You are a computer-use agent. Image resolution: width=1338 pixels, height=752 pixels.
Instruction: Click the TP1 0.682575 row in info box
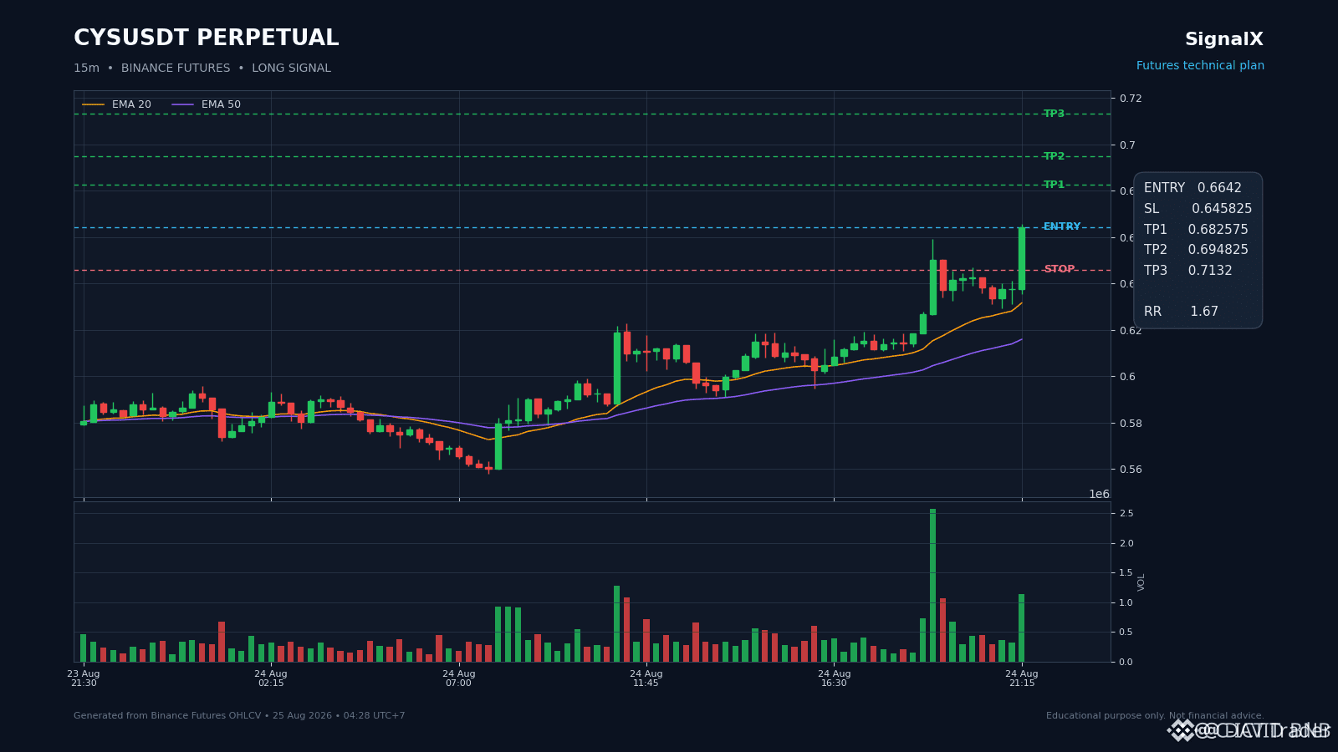(x=1196, y=230)
